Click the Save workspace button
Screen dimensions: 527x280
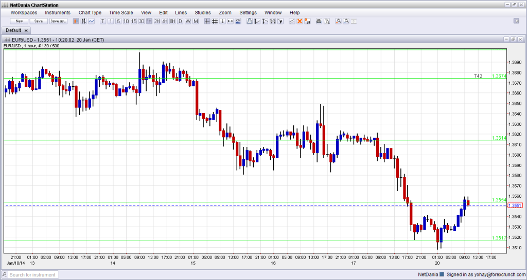point(39,21)
